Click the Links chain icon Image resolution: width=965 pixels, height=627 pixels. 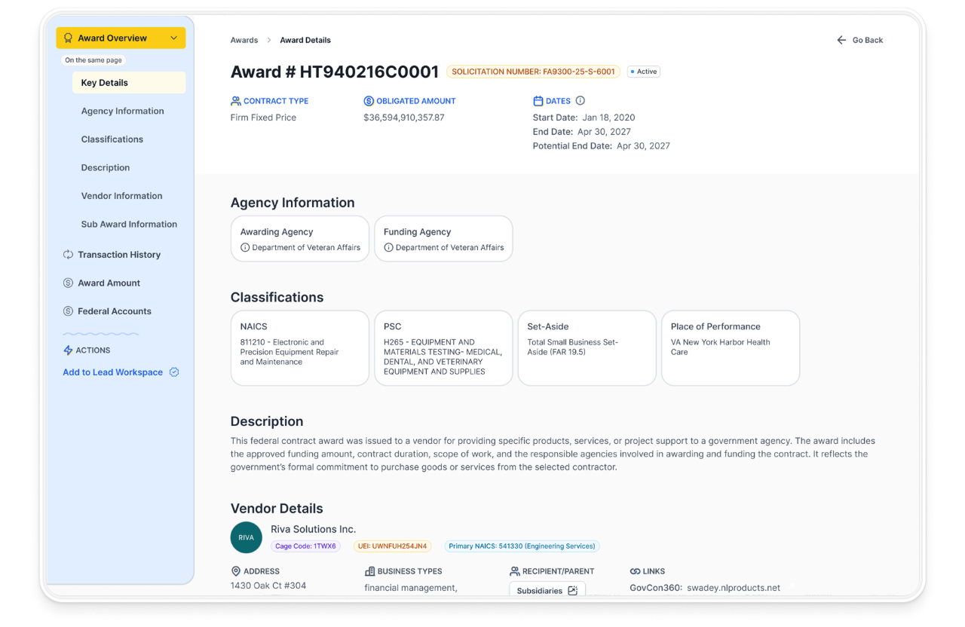[x=636, y=571]
